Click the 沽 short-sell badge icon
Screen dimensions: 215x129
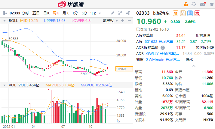(183, 13)
